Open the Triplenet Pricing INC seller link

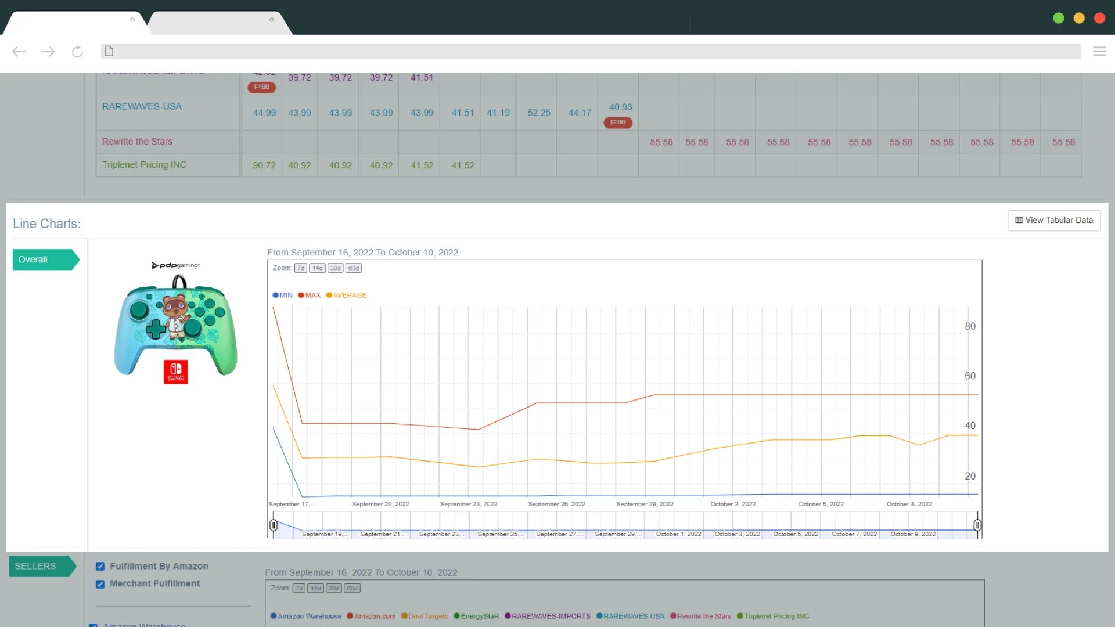point(144,165)
